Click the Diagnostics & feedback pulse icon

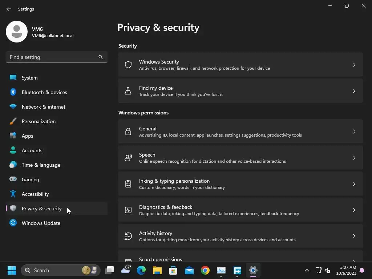(x=128, y=210)
